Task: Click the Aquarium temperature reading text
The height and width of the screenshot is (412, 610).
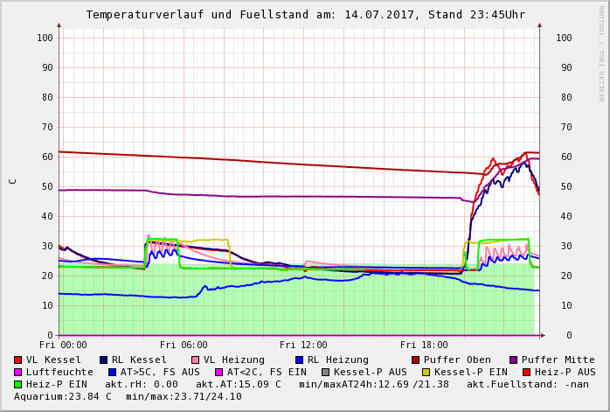Action: click(x=61, y=397)
